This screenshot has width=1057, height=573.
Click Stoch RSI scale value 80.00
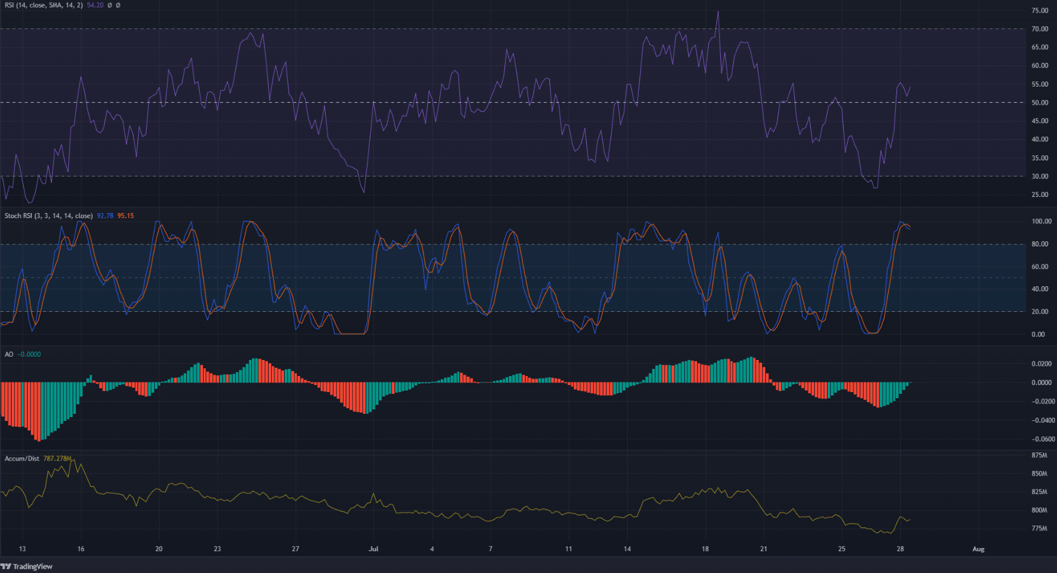[x=1040, y=244]
